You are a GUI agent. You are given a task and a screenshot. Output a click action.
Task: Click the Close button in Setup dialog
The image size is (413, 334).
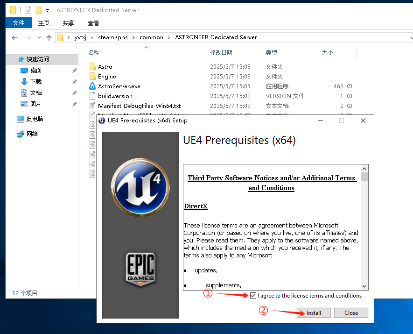click(351, 313)
